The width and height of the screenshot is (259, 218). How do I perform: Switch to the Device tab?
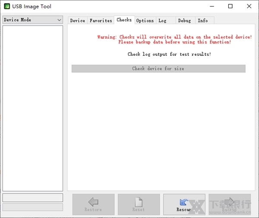tap(78, 20)
